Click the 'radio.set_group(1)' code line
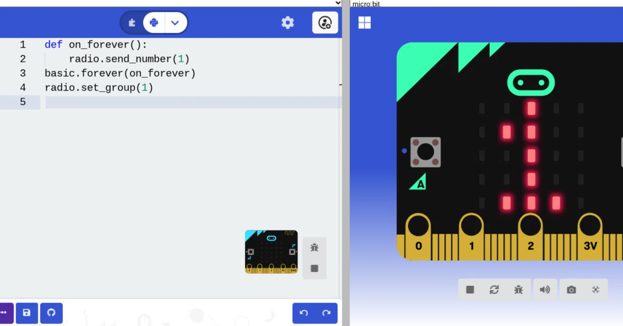The width and height of the screenshot is (623, 326). 99,88
